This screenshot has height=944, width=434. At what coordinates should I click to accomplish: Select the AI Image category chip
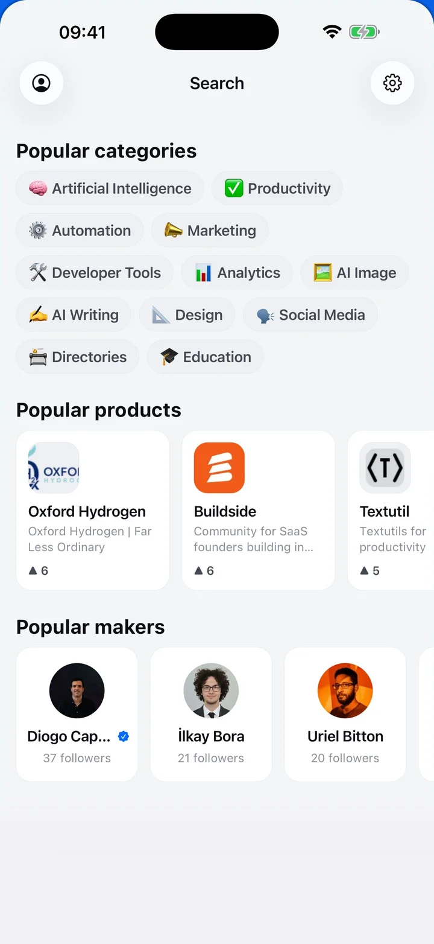pyautogui.click(x=354, y=273)
